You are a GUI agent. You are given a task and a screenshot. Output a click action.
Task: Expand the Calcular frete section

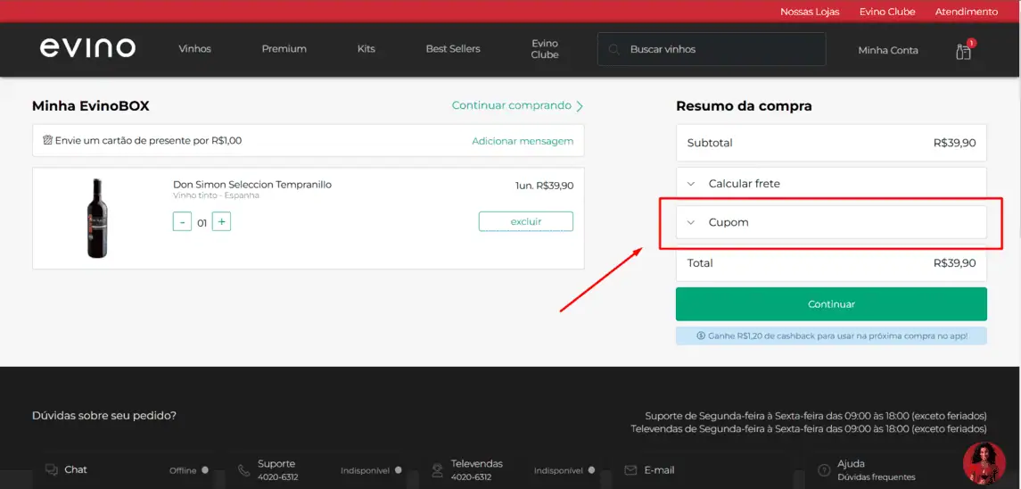pos(832,184)
